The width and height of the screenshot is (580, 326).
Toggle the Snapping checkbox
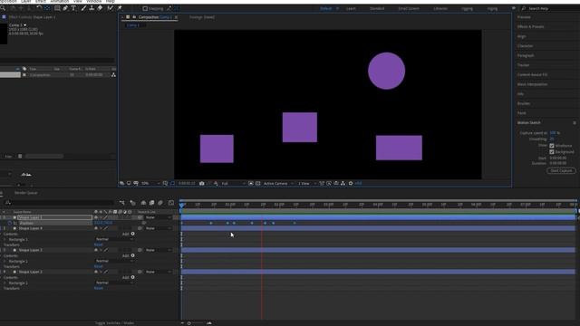pos(145,8)
